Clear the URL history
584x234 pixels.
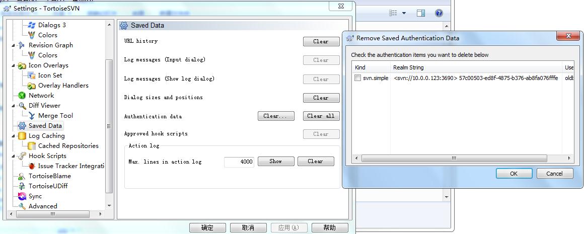coord(321,42)
